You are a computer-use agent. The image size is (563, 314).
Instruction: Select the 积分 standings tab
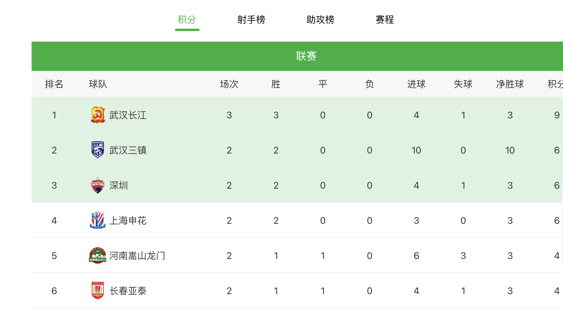pos(187,20)
